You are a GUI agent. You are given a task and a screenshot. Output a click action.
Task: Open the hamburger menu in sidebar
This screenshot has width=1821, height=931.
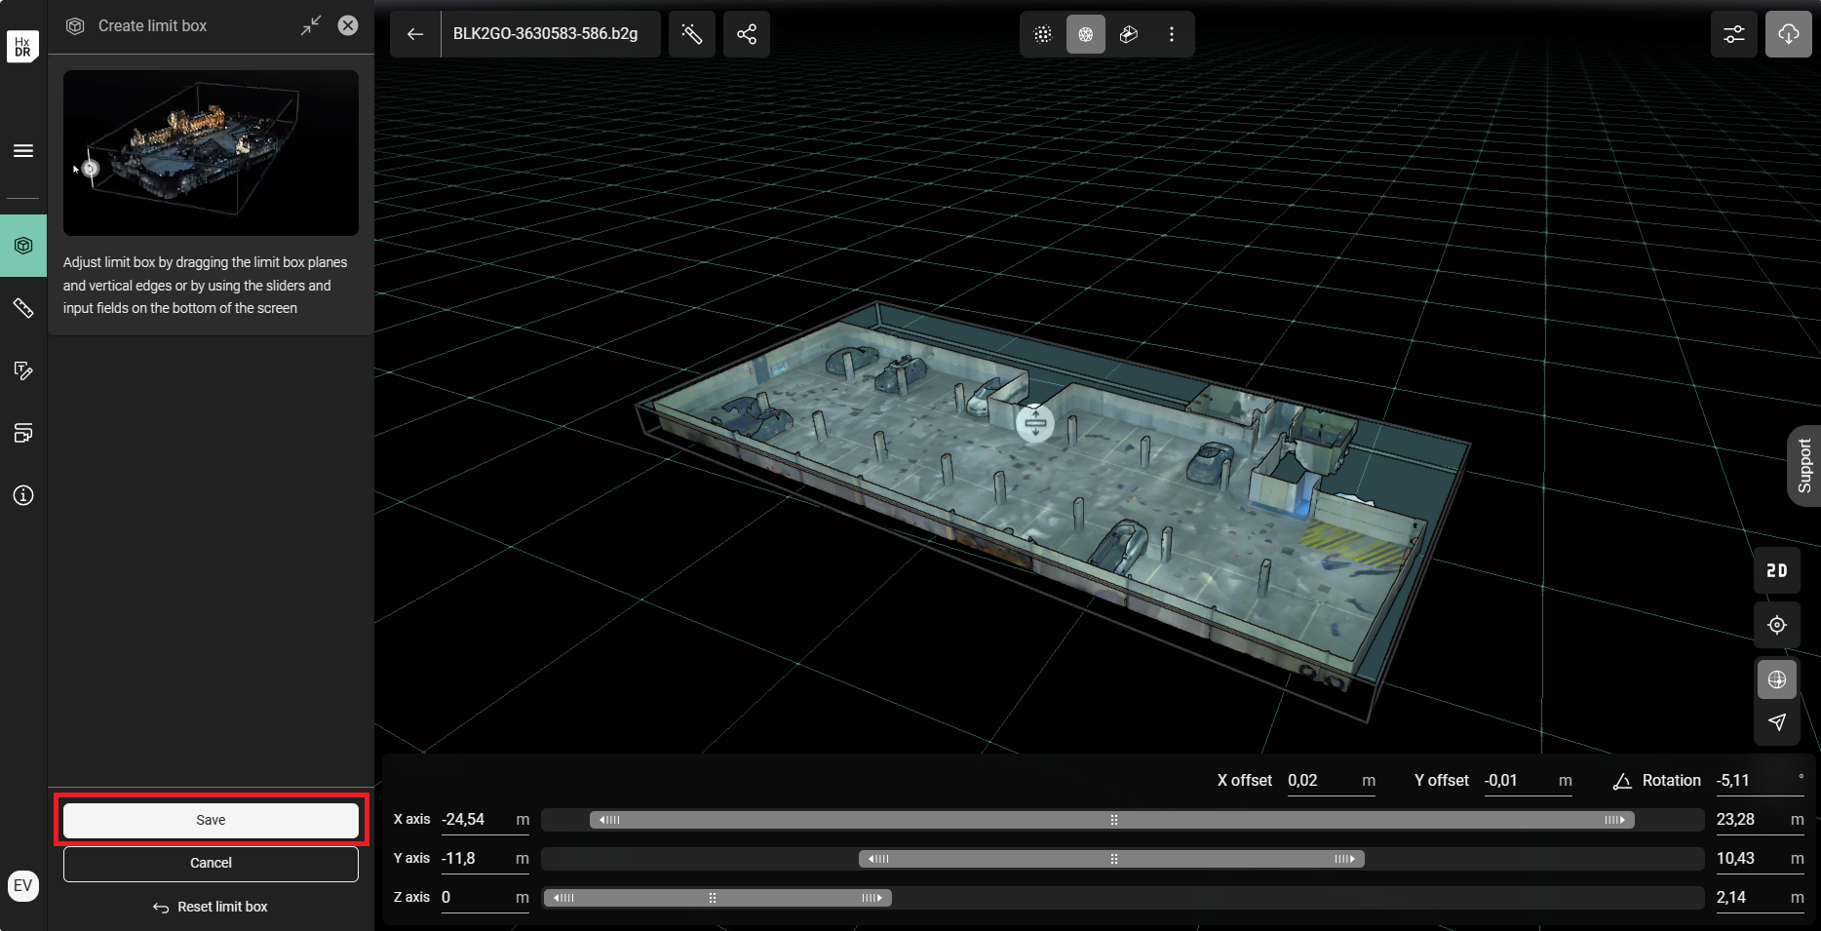[x=23, y=150]
